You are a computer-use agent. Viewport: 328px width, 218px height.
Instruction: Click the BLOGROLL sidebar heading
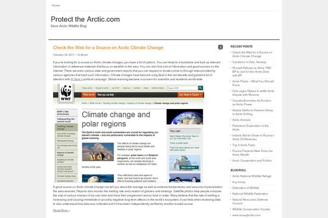[238, 170]
